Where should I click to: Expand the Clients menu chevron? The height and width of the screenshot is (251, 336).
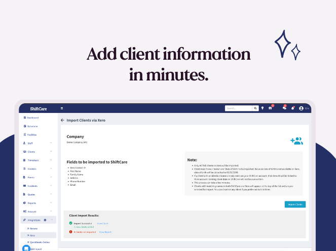click(51, 151)
